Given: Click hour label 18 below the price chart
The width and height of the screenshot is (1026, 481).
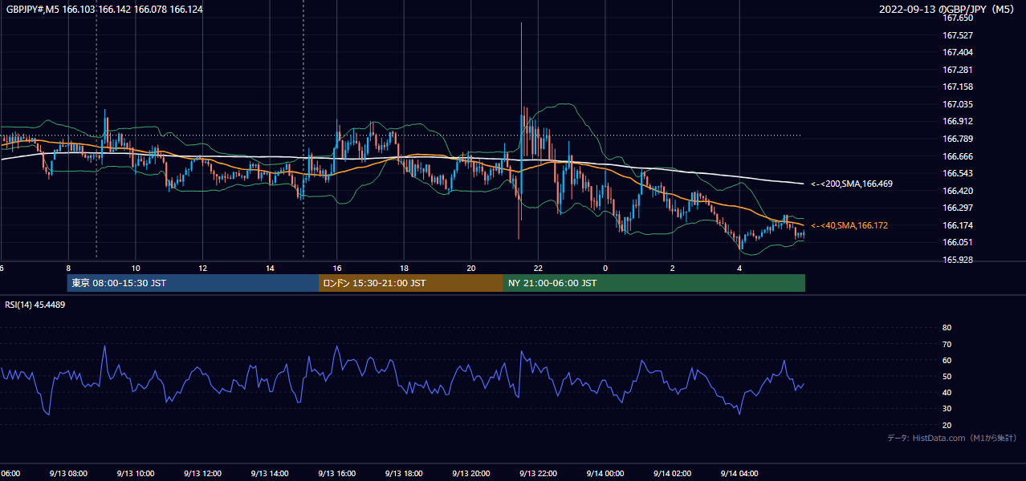Looking at the screenshot, I should [405, 269].
